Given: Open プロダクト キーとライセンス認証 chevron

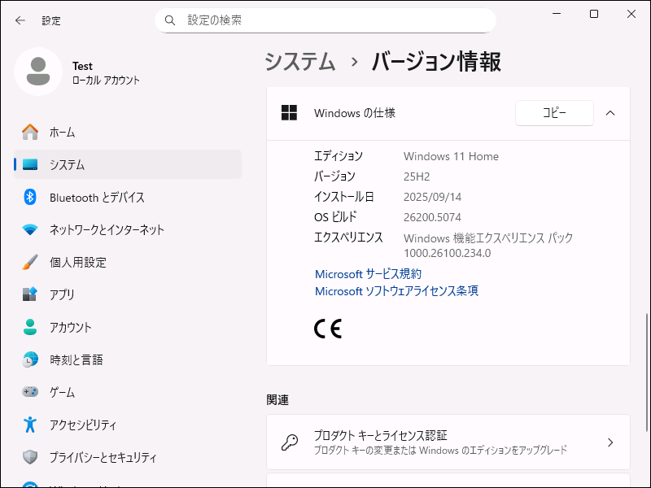Looking at the screenshot, I should point(609,442).
